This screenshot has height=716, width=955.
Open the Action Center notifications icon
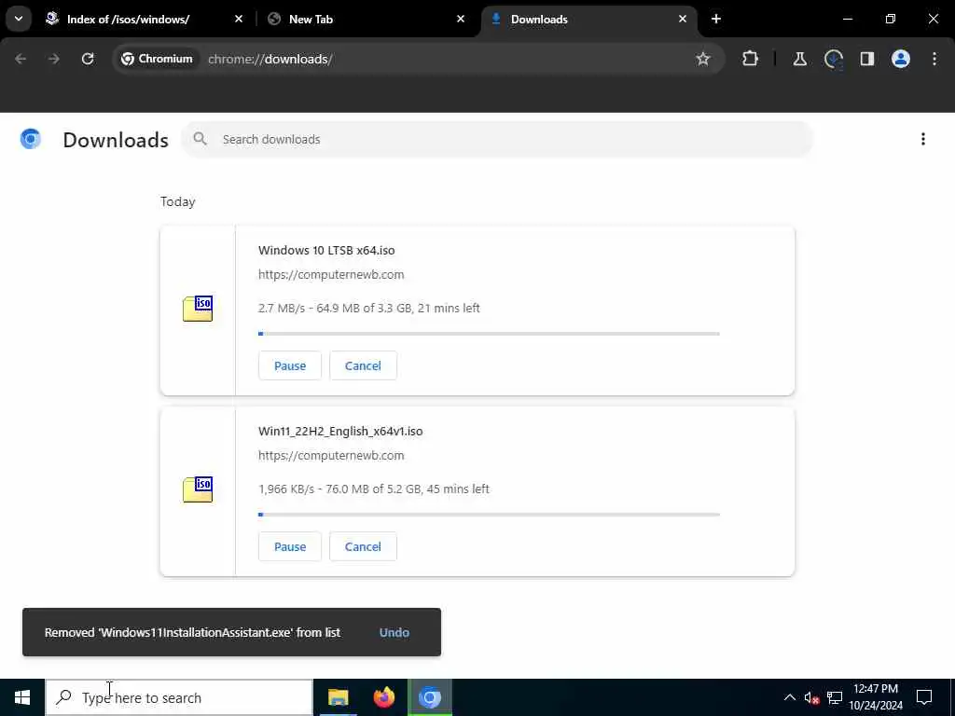[x=924, y=697]
